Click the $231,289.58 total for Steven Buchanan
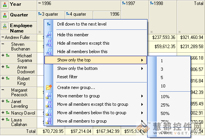 (x=191, y=47)
